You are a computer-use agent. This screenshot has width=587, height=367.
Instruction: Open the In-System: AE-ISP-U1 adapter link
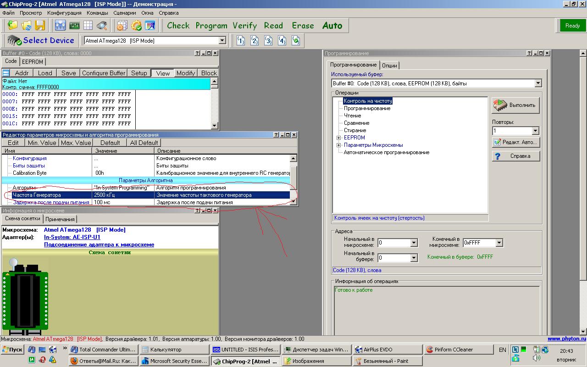(72, 237)
